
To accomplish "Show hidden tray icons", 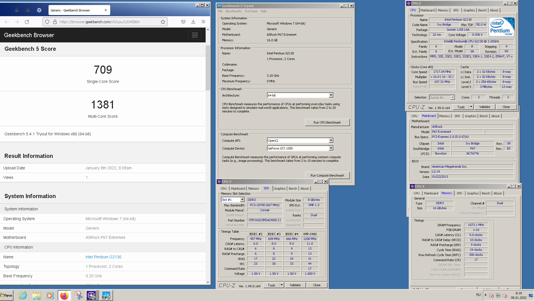I will (485, 295).
